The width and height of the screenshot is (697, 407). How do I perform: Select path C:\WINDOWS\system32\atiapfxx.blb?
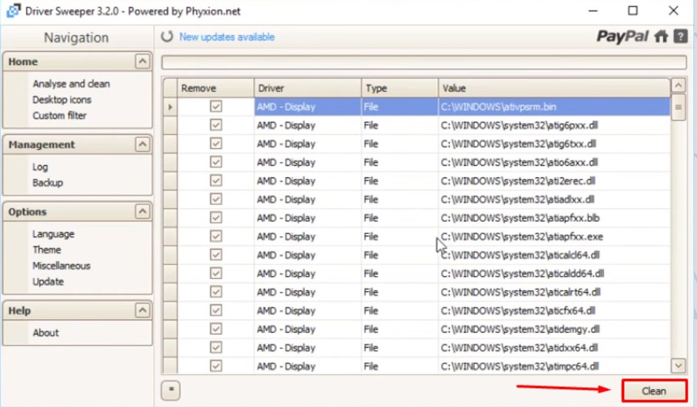click(520, 218)
